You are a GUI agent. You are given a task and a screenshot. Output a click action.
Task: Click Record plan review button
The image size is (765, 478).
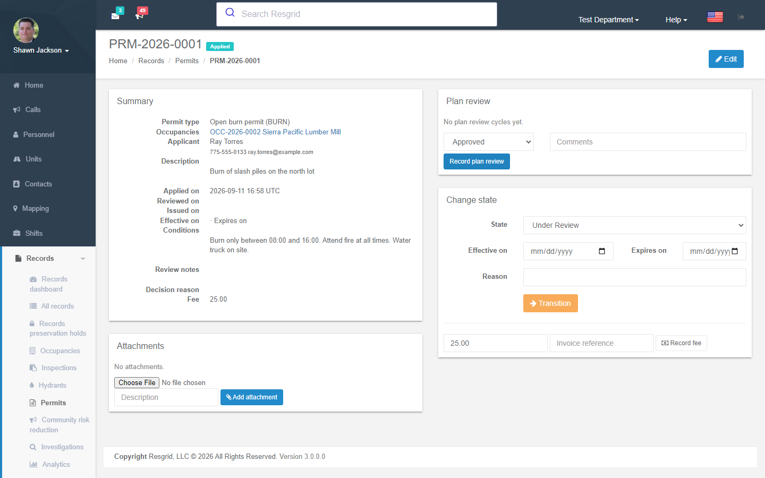point(477,161)
